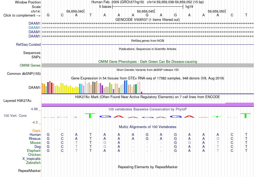254x177 pixels.
Task: Click the -4.5 conservation scale minimum
Action: tap(35, 122)
